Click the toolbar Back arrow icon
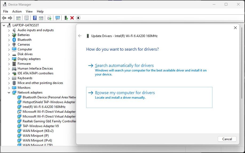This screenshot has width=245, height=153. click(x=4, y=18)
